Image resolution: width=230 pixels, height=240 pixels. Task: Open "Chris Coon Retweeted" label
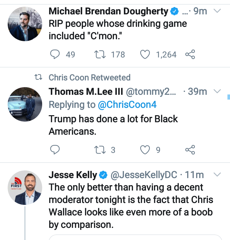89,78
